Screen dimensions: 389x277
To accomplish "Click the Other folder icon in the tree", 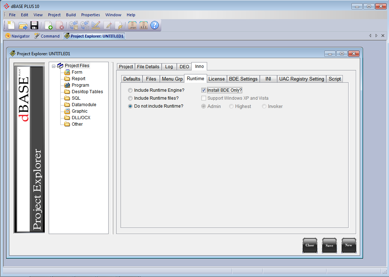I will point(67,124).
